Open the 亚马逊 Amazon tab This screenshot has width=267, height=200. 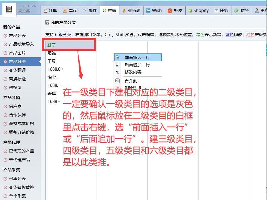point(131,10)
